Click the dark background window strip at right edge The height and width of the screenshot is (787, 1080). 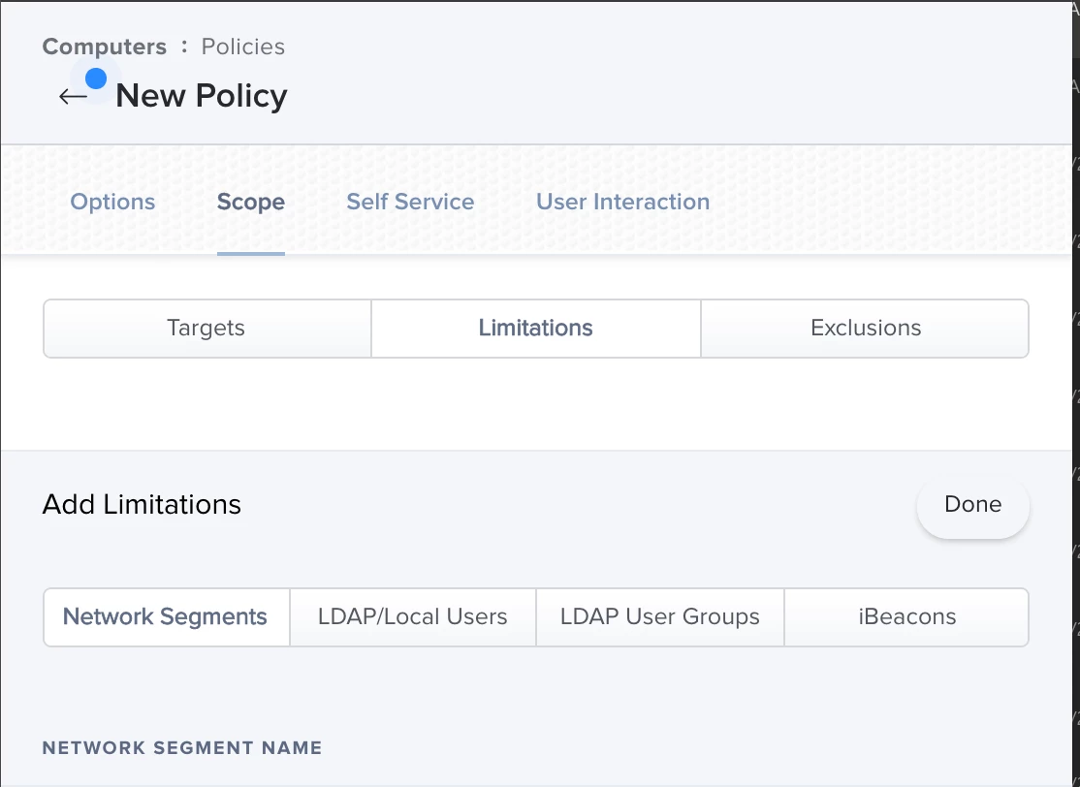[1074, 388]
